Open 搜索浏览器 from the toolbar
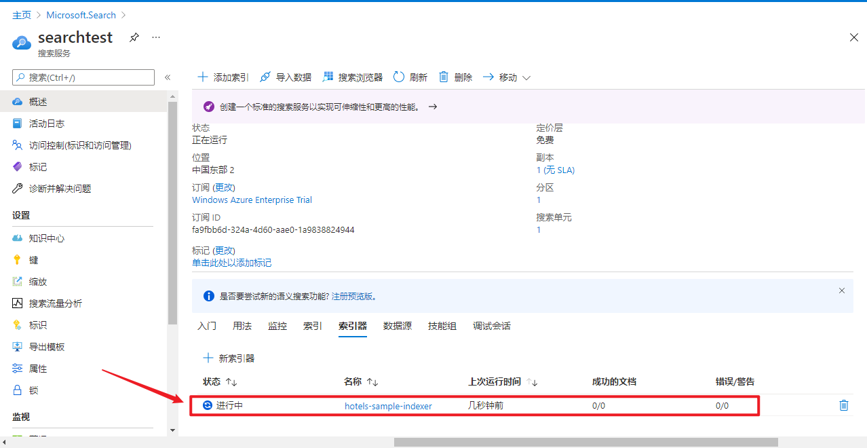Viewport: 867px width, 448px height. [x=353, y=77]
